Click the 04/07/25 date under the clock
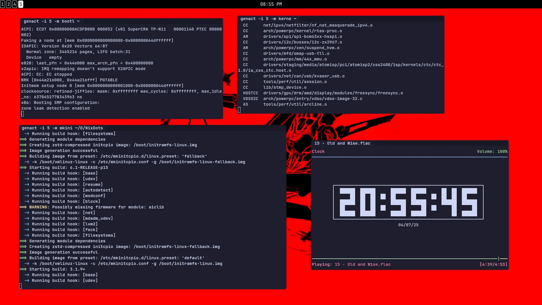The width and height of the screenshot is (542, 305). [x=408, y=225]
